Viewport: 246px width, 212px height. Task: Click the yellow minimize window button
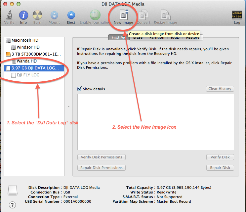[12, 4]
